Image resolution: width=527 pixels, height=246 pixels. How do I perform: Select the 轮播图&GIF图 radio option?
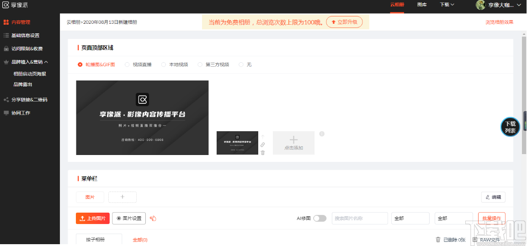click(x=96, y=64)
